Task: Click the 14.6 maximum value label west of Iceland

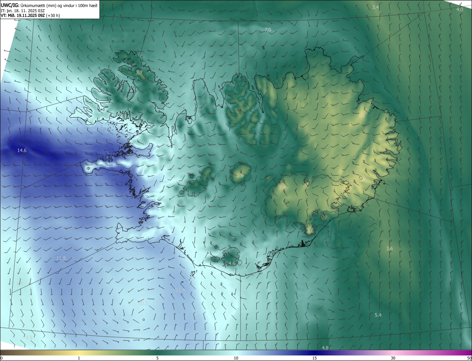Action: (22, 150)
